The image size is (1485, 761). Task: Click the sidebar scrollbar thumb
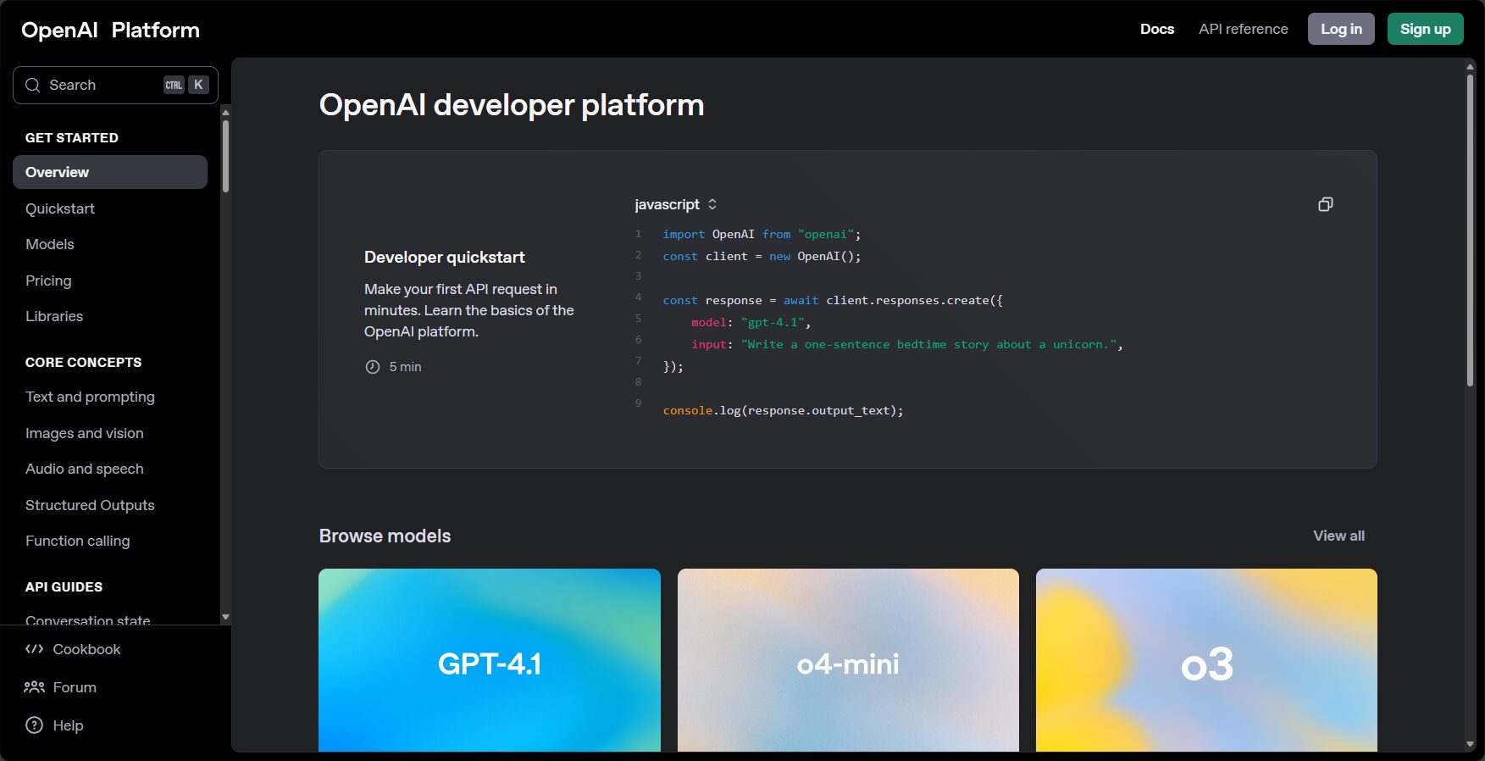point(225,156)
